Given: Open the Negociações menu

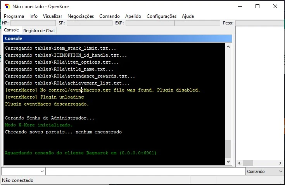Looking at the screenshot, I should click(81, 16).
